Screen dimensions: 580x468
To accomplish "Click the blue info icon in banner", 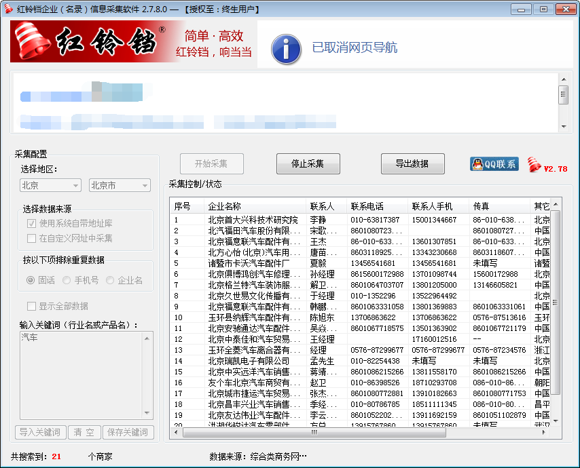I will click(x=286, y=49).
